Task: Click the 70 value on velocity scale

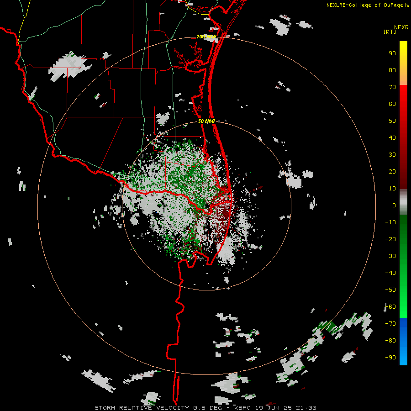Action: point(392,87)
